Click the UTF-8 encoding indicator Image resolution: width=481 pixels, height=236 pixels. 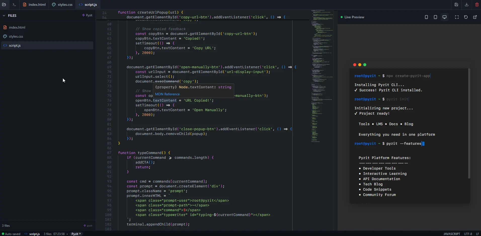coord(468,234)
